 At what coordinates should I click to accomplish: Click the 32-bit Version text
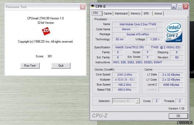[46, 23]
